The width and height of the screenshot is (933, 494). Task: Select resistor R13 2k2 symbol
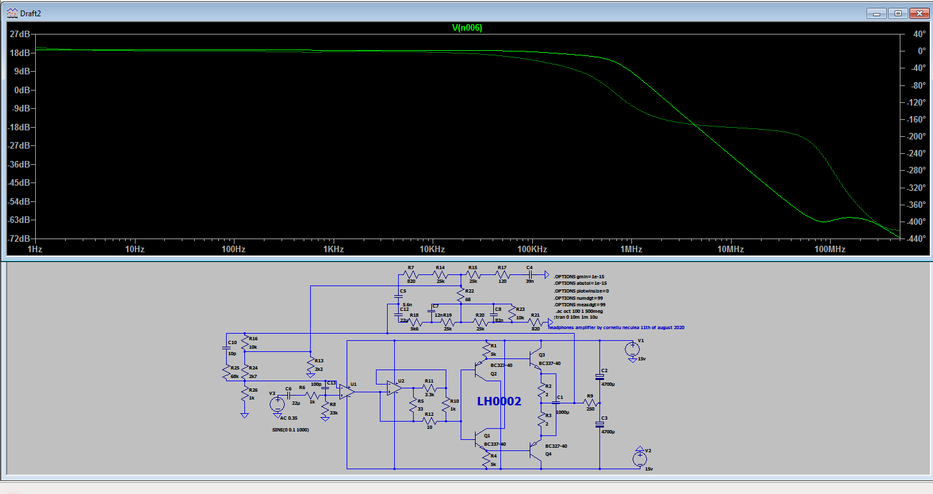pos(309,364)
